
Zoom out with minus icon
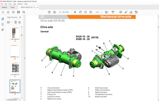[85, 12]
